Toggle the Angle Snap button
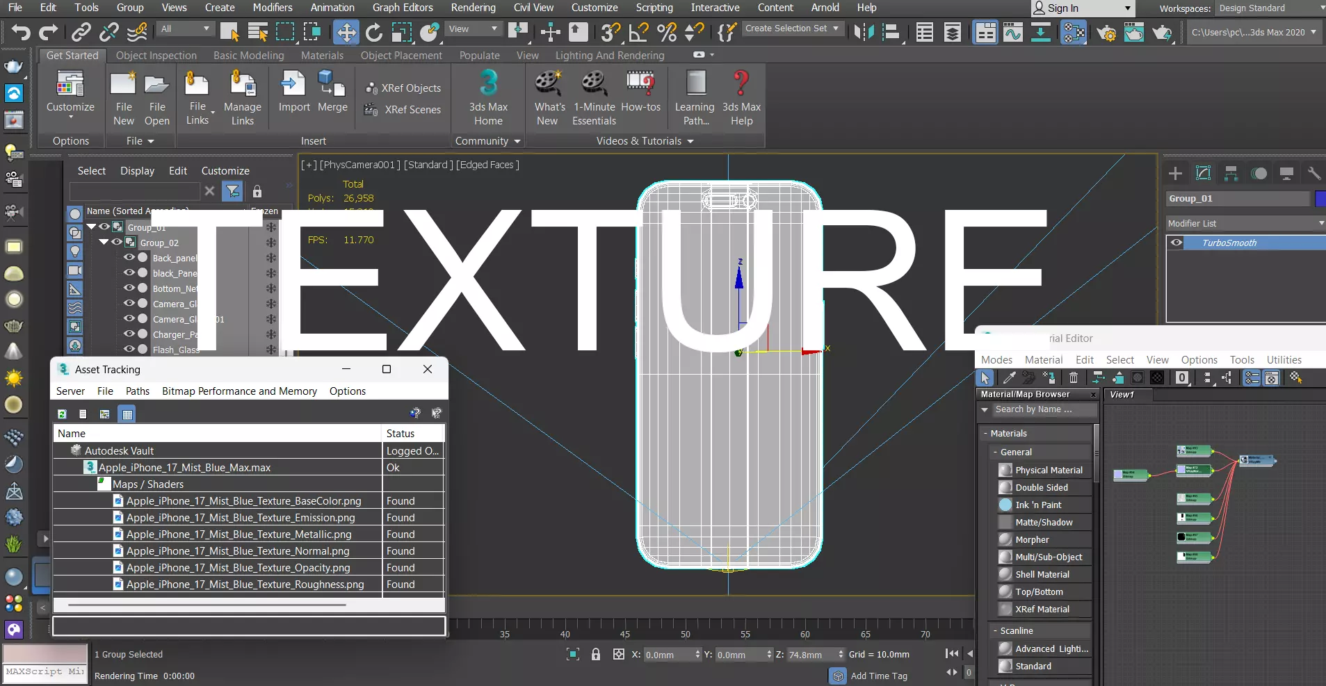Viewport: 1326px width, 686px height. click(638, 32)
